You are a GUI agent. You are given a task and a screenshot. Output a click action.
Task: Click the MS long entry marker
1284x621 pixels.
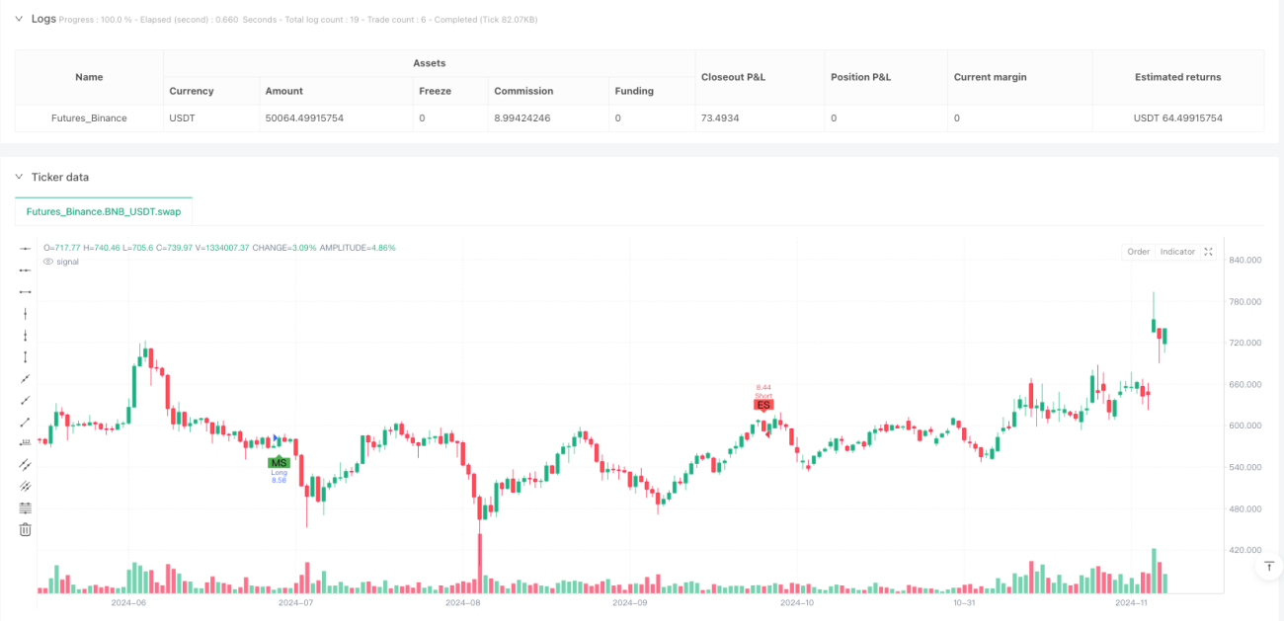point(279,462)
